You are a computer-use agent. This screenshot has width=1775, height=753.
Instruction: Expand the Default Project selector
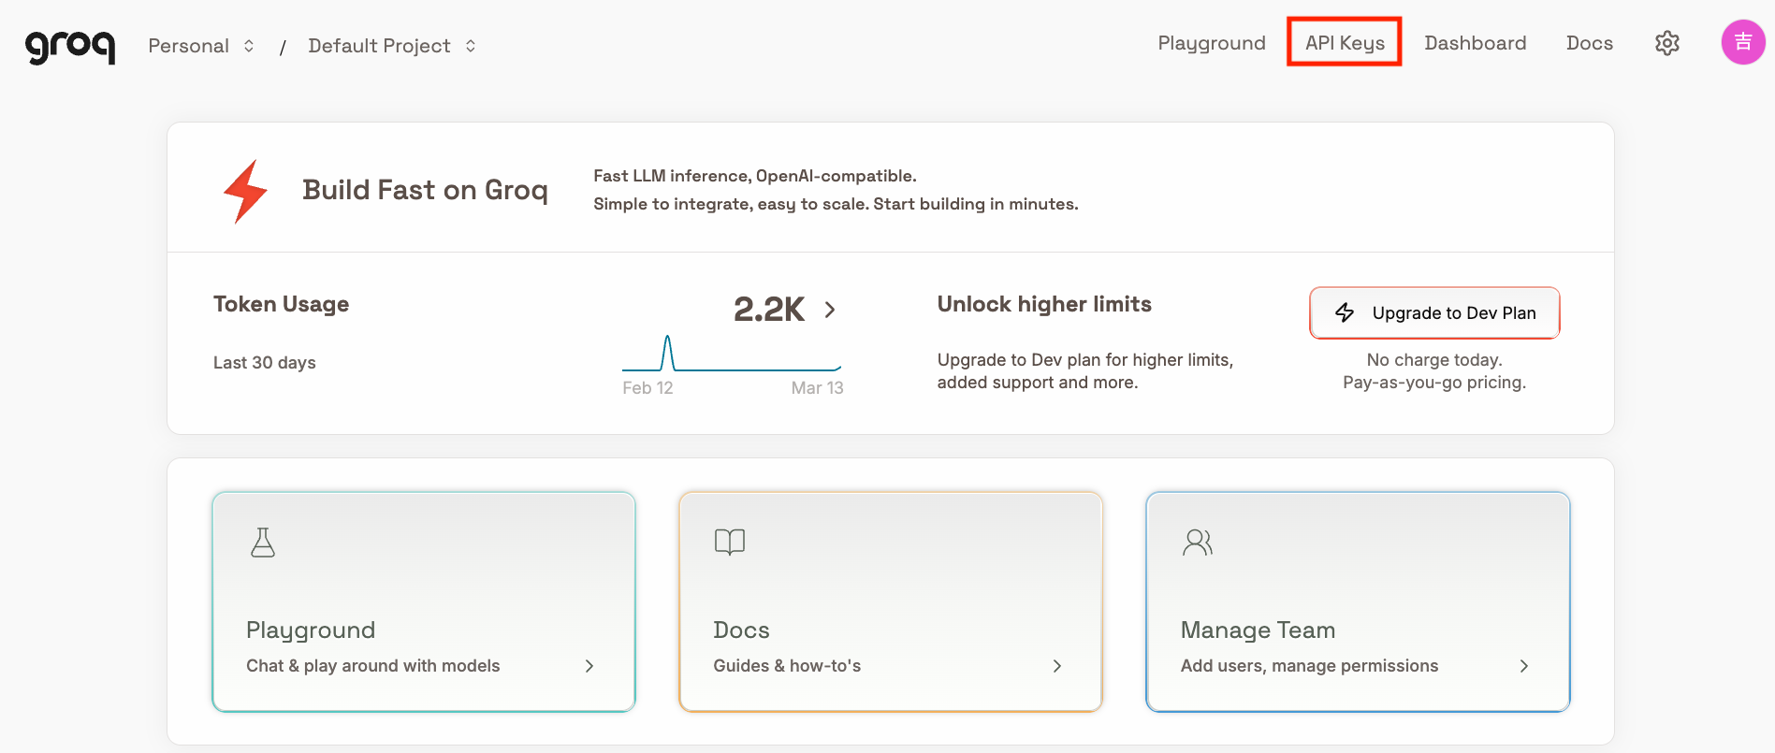tap(391, 46)
